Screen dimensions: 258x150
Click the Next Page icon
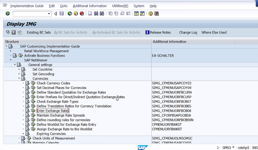coord(122,13)
